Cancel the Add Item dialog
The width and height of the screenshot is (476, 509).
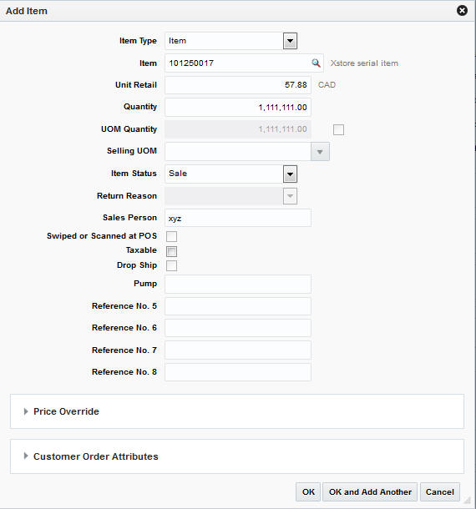pyautogui.click(x=440, y=491)
